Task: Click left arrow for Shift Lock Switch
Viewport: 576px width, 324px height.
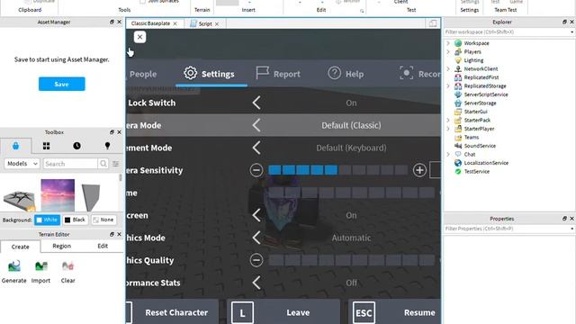Action: pyautogui.click(x=256, y=103)
